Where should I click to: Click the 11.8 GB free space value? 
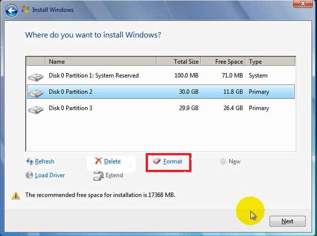coord(233,92)
